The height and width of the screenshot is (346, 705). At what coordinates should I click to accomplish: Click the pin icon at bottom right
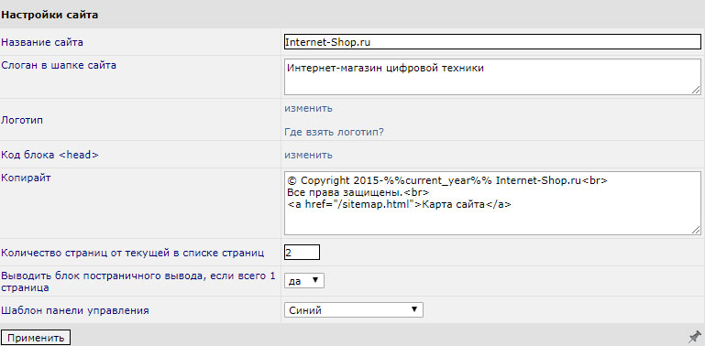coord(695,337)
